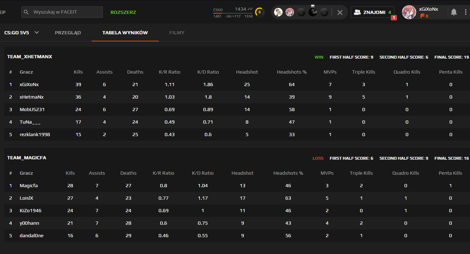Open player MobUS231 profile
Viewport: 470px width, 254px height.
click(32, 109)
